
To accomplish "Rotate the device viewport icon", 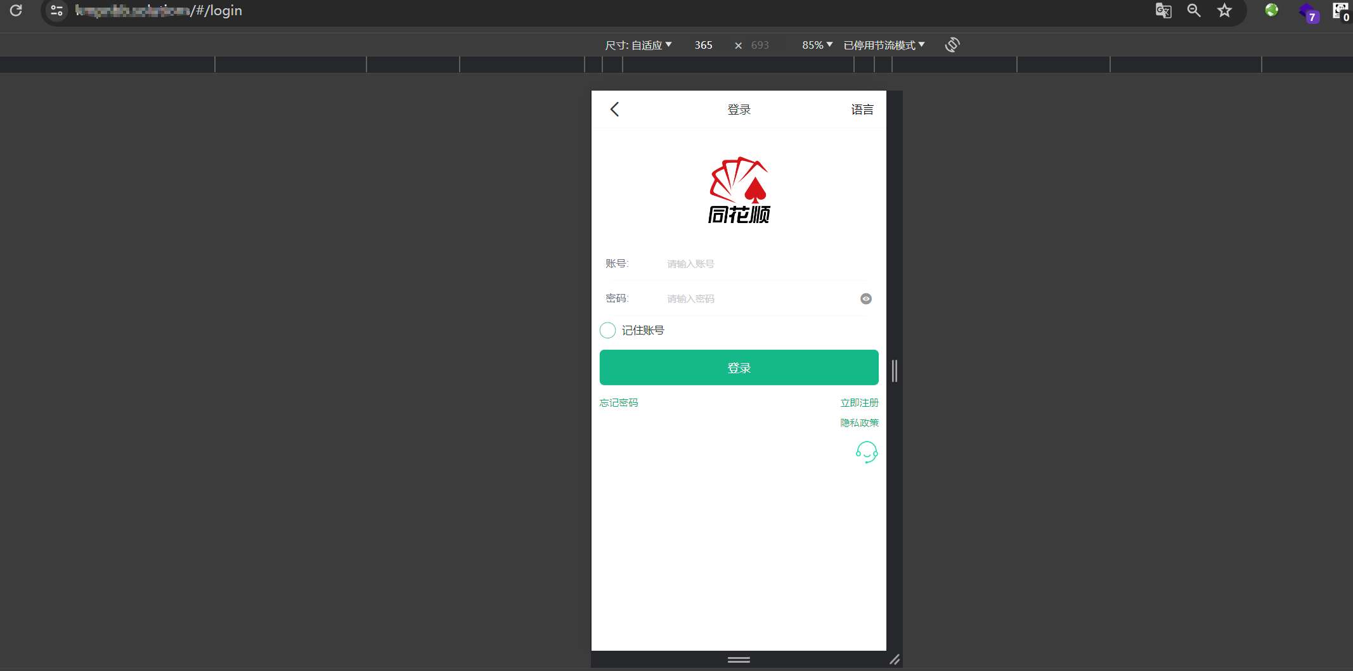I will (x=952, y=45).
